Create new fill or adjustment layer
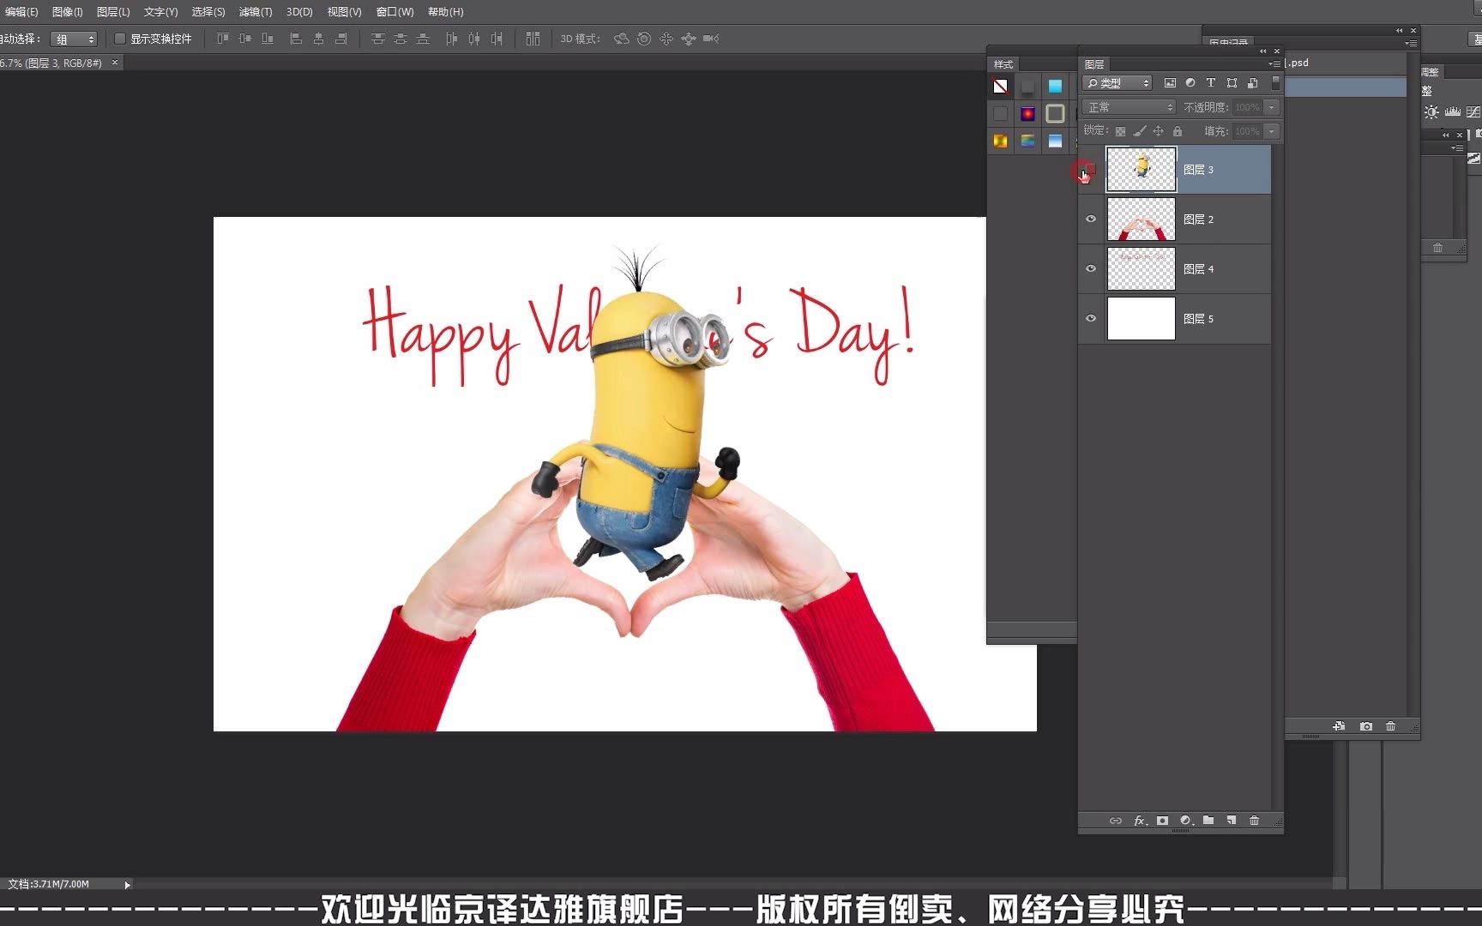 [1186, 821]
